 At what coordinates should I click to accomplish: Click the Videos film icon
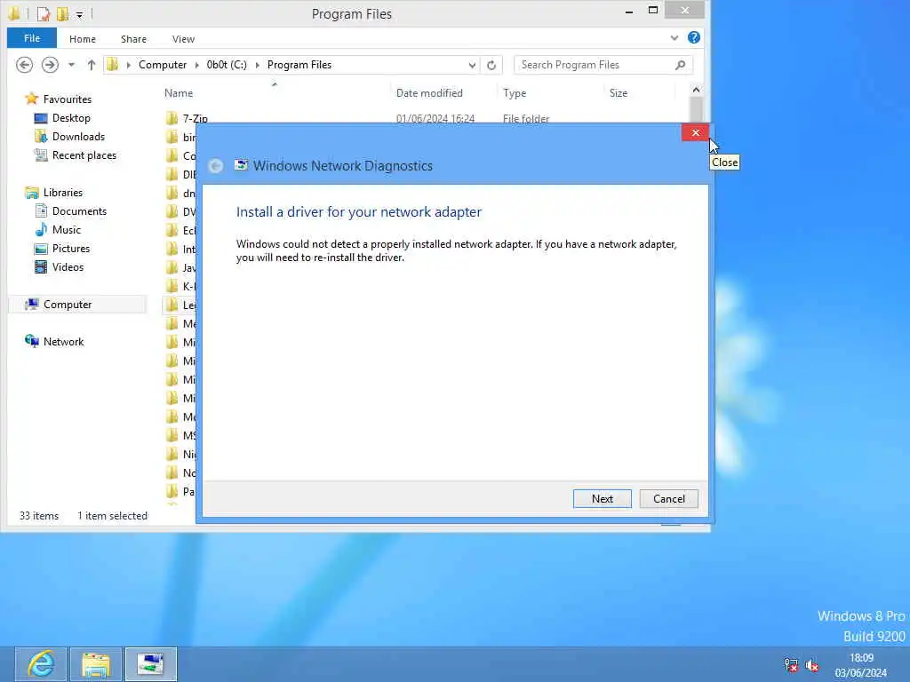coord(41,266)
